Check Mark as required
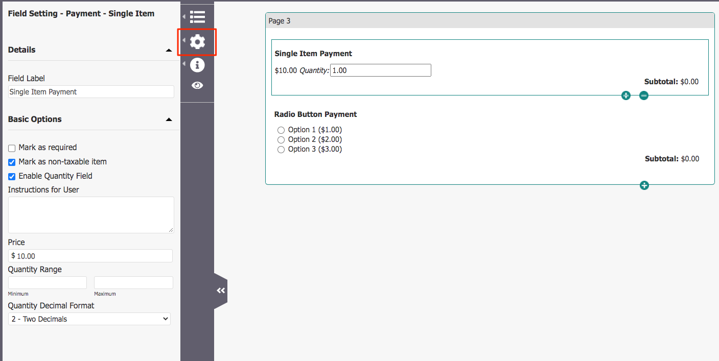This screenshot has height=361, width=719. pos(12,148)
